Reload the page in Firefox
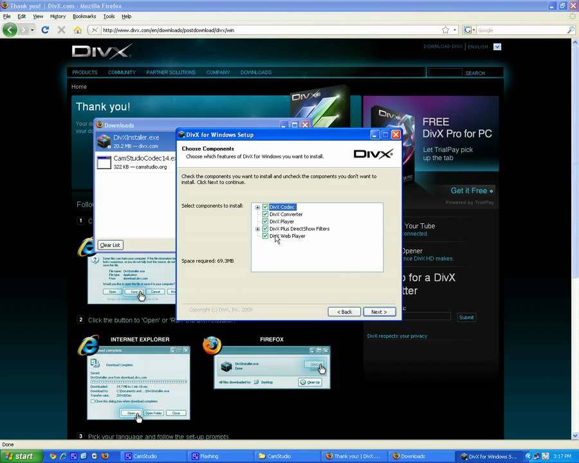The image size is (579, 463). coord(45,30)
